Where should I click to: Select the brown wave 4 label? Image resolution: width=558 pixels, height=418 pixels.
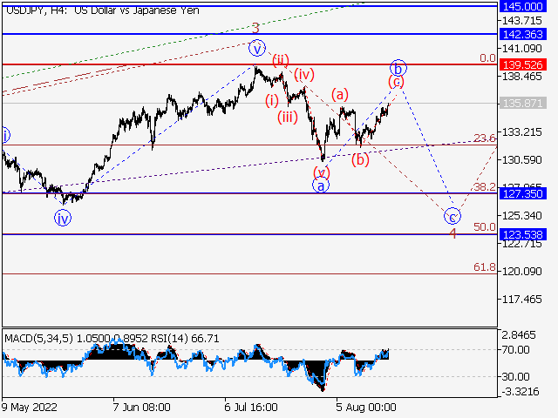click(x=453, y=233)
